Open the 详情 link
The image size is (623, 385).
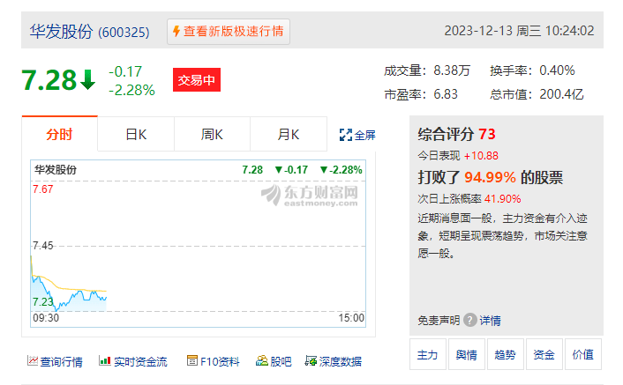pyautogui.click(x=490, y=321)
